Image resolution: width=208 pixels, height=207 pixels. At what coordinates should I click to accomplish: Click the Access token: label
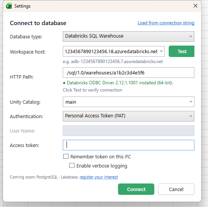point(25,145)
